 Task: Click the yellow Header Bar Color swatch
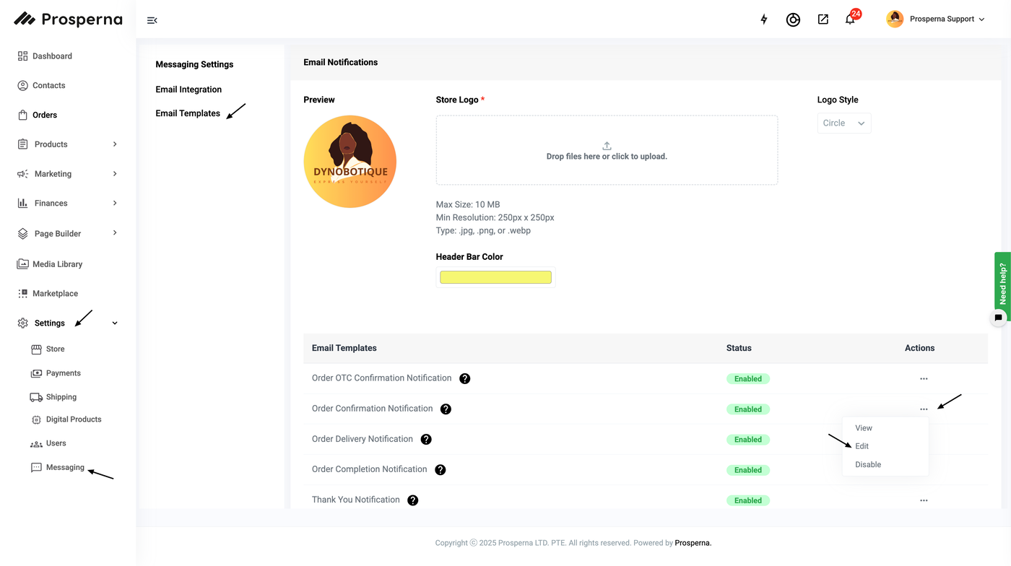pos(495,277)
